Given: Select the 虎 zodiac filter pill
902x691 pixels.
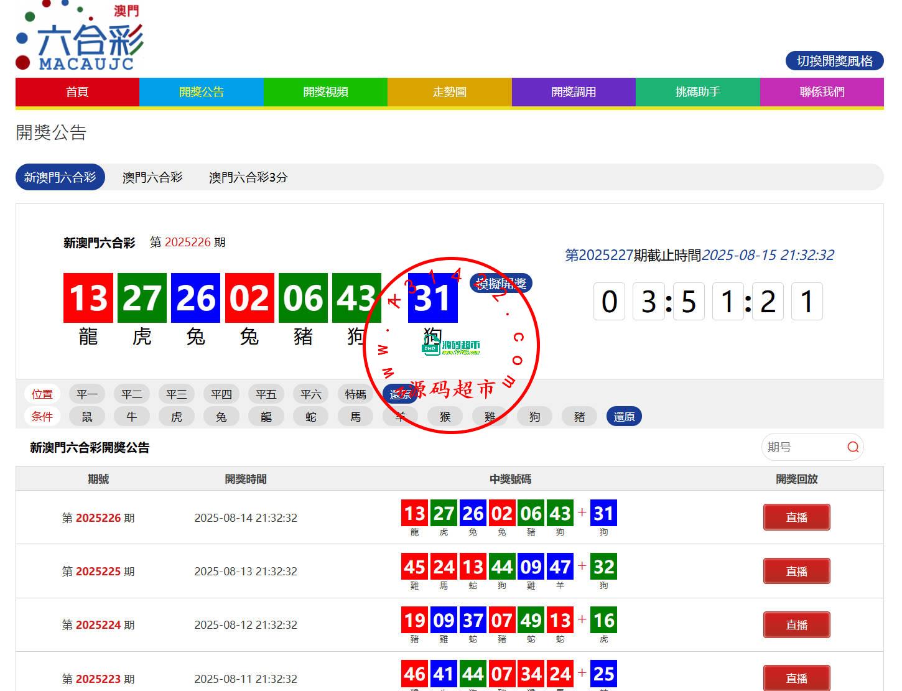Looking at the screenshot, I should coord(177,417).
